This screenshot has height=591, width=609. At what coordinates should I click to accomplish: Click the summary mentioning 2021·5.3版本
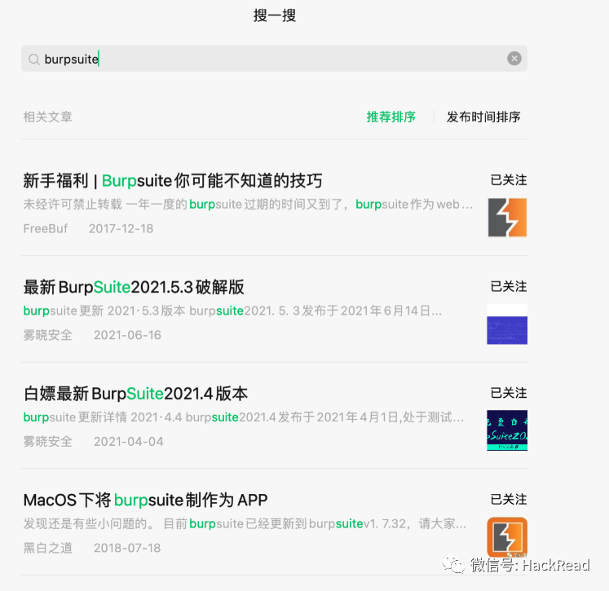pos(232,311)
